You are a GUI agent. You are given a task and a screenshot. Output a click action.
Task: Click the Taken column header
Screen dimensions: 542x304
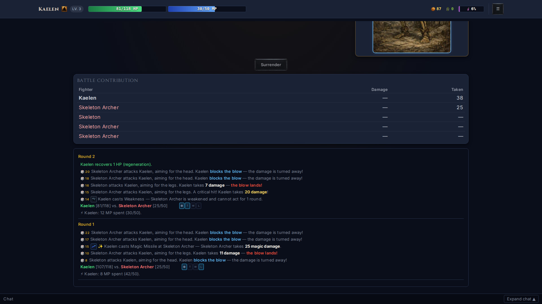pos(457,90)
